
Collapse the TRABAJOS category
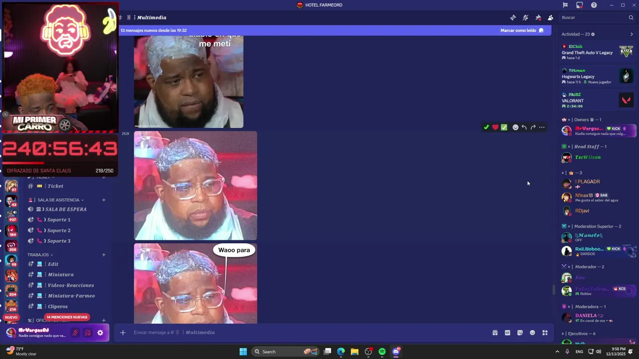[40, 255]
